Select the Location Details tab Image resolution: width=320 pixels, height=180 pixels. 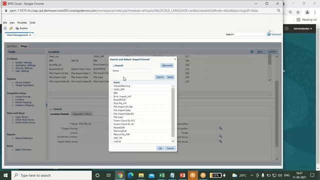tap(59, 114)
